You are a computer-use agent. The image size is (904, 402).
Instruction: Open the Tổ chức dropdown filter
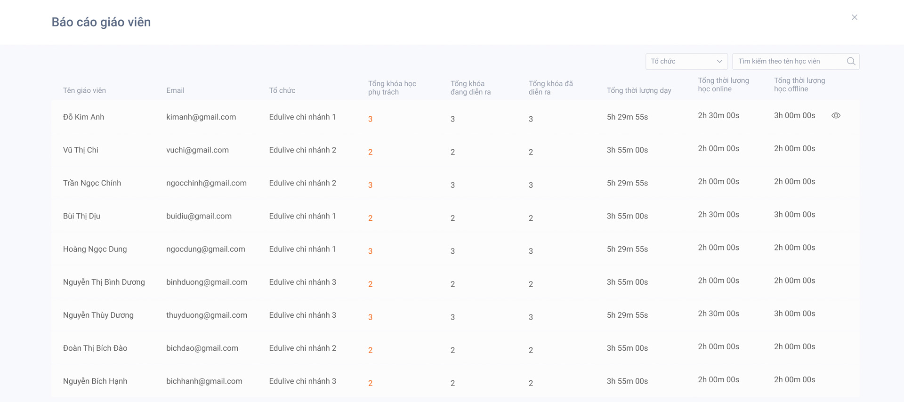click(686, 61)
